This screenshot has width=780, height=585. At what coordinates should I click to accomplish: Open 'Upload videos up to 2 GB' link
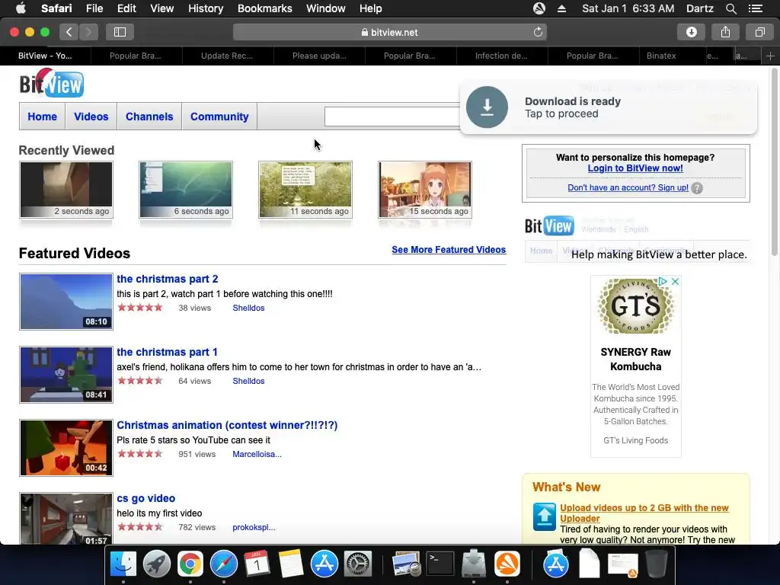point(644,513)
